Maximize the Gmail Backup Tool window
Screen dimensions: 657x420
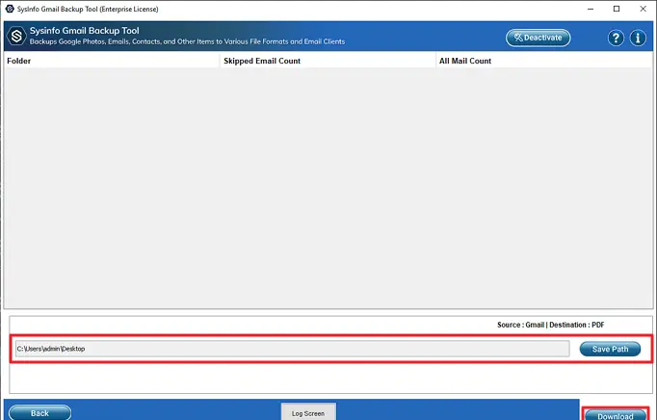coord(617,9)
